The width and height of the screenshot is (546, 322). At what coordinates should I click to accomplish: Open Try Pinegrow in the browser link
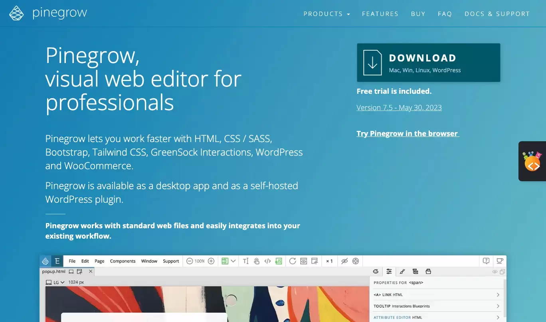[x=408, y=133]
